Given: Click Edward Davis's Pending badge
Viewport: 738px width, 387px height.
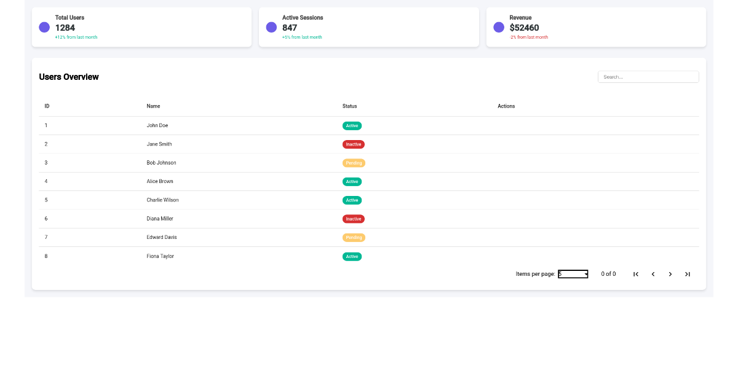Looking at the screenshot, I should tap(353, 237).
